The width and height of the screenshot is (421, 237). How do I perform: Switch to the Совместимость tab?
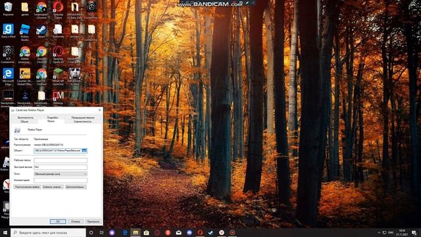(83, 121)
